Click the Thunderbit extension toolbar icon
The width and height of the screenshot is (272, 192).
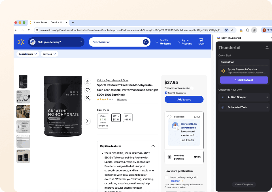[241, 30]
